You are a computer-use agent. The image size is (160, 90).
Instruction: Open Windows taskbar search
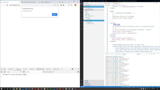pos(4,89)
